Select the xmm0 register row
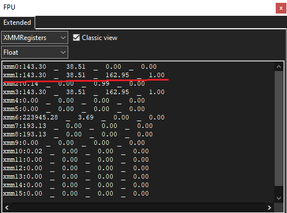Viewport: 287px width, 213px height. (x=80, y=66)
